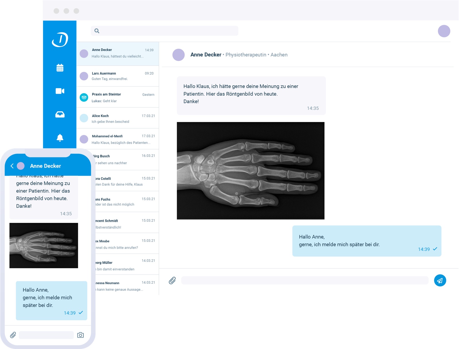Click the desktop chat message input field
This screenshot has height=349, width=459.
point(305,281)
